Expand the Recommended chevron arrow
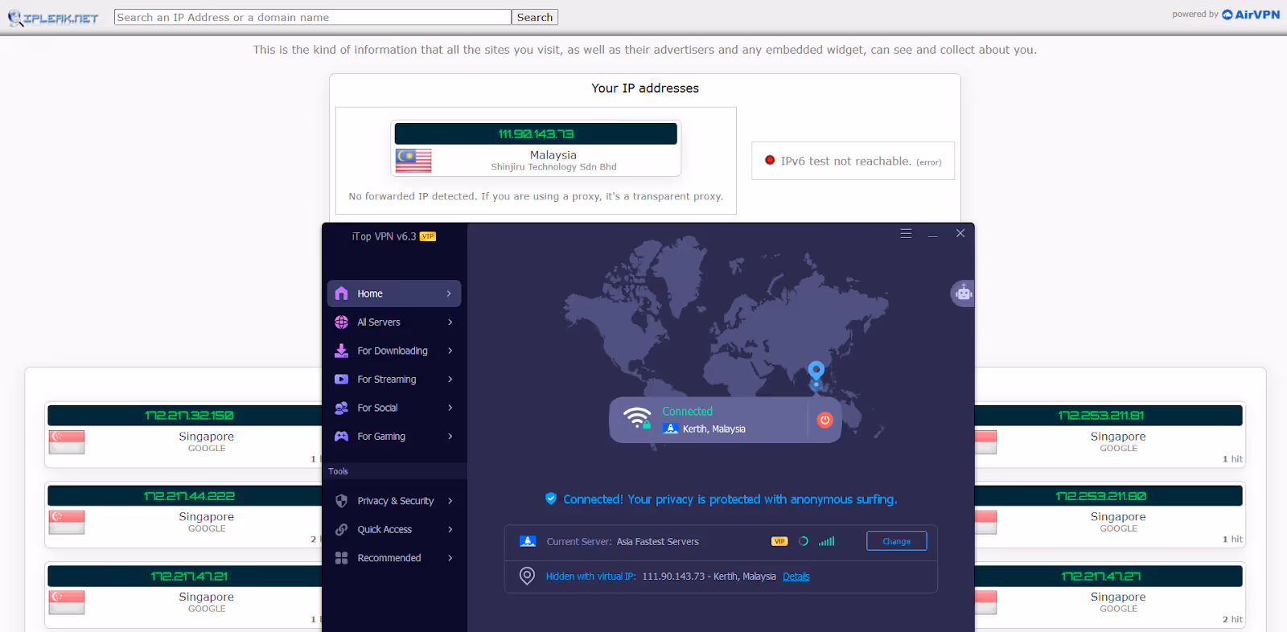This screenshot has width=1287, height=632. tap(450, 558)
